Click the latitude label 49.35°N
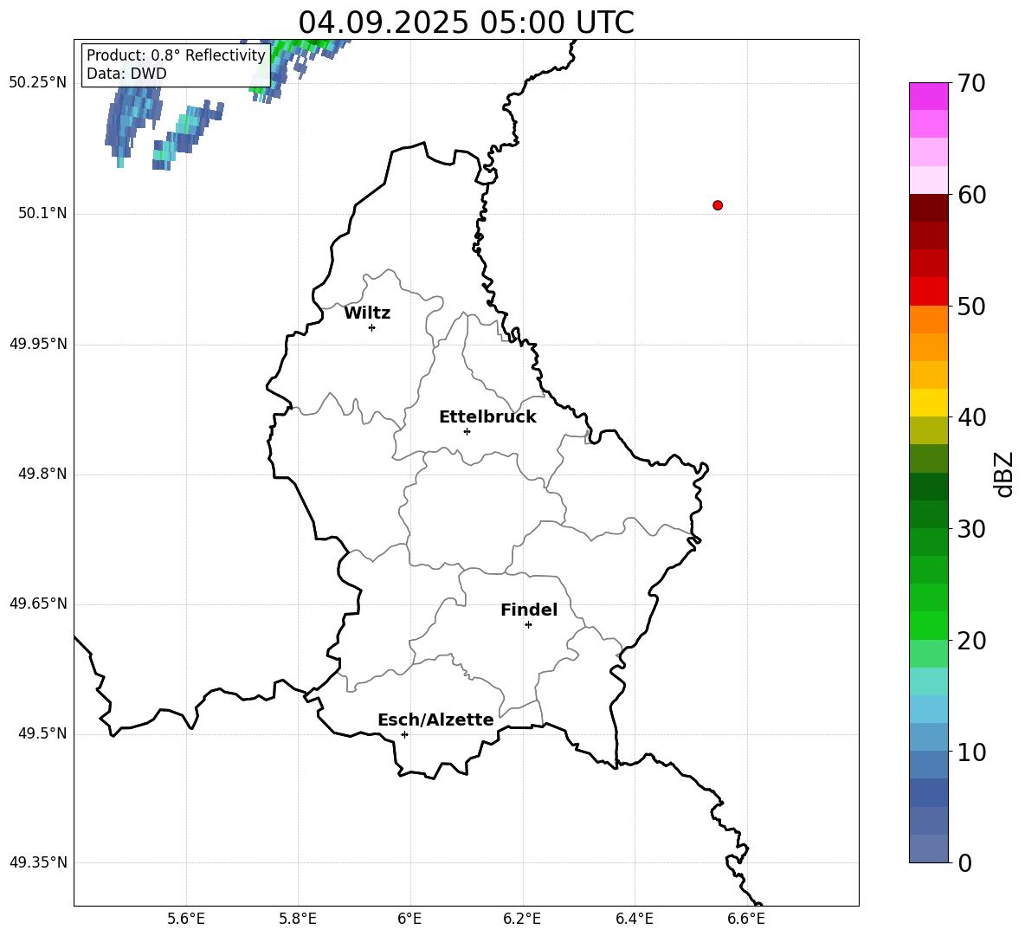 (x=38, y=862)
